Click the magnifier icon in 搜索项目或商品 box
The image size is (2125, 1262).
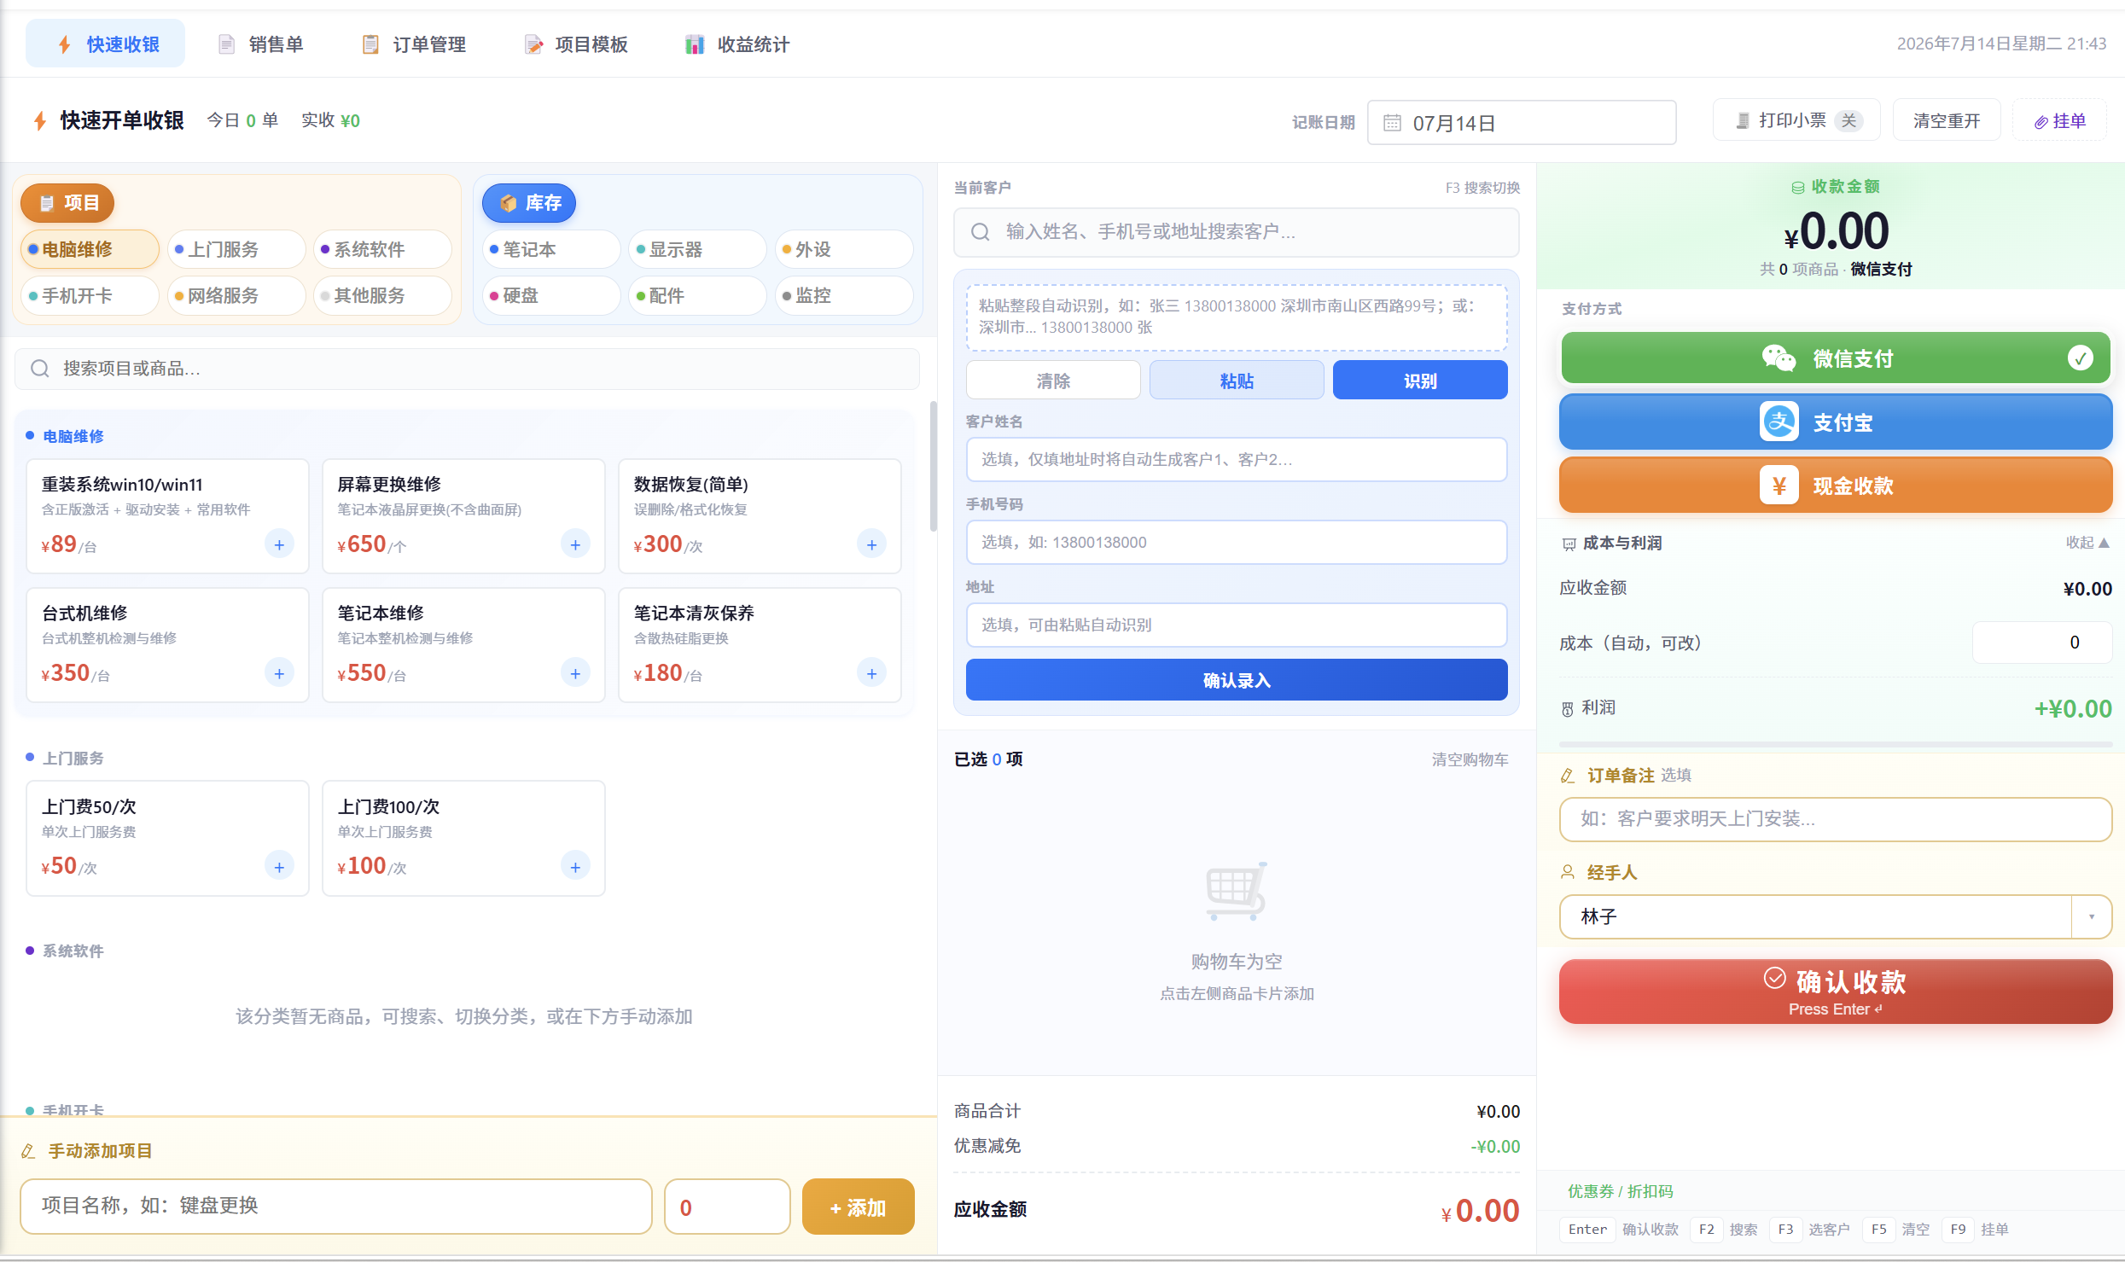(39, 369)
